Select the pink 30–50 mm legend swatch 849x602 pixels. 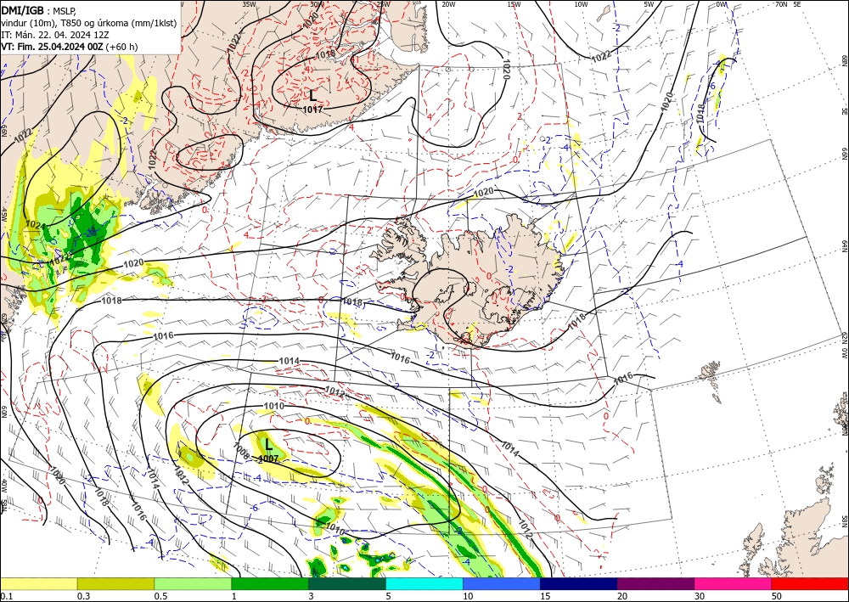(x=734, y=583)
